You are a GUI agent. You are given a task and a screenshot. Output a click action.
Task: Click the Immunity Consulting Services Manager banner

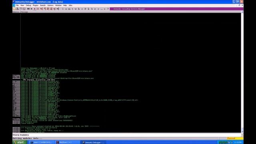coord(176,9)
